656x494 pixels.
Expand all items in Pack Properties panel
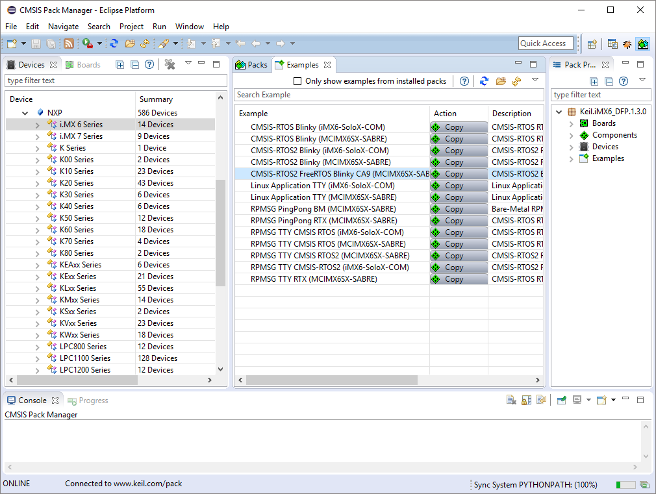coord(594,81)
